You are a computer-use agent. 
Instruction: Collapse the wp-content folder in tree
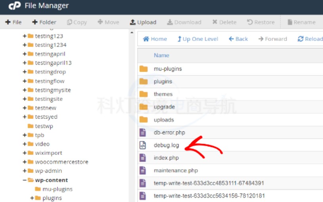[25, 180]
